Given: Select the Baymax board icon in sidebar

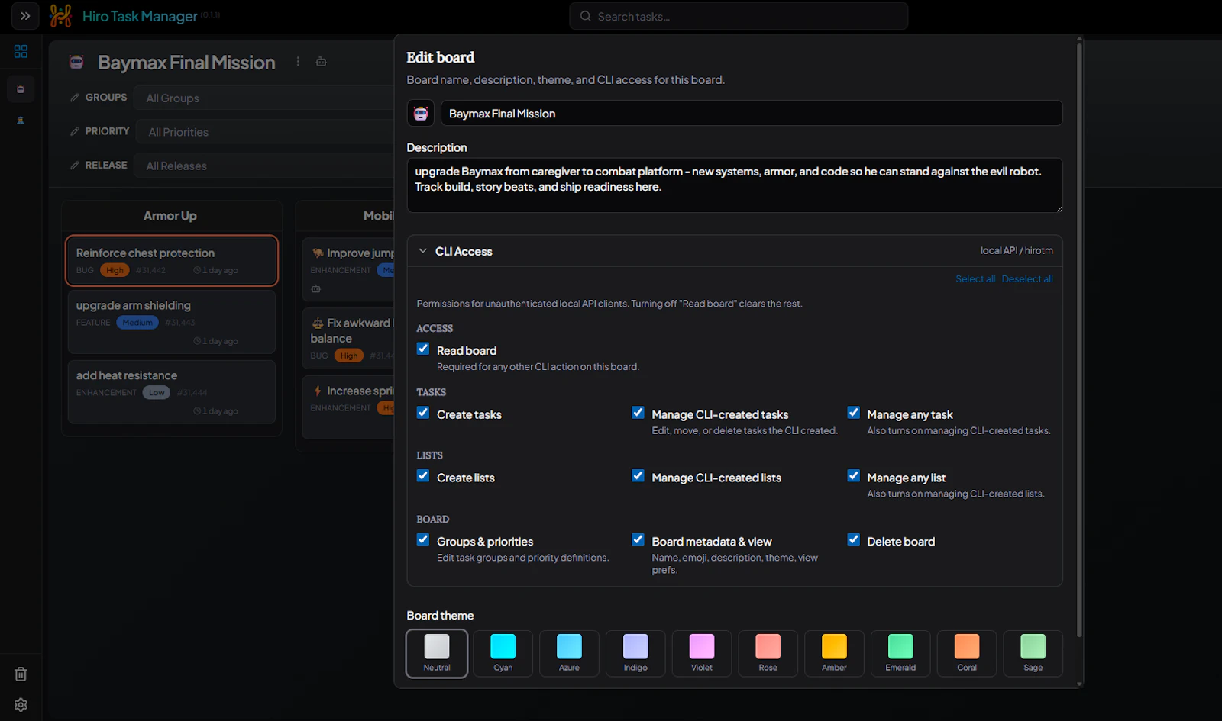Looking at the screenshot, I should [21, 89].
